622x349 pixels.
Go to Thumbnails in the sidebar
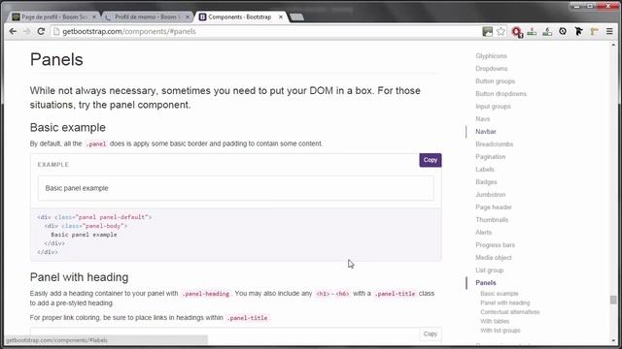coord(492,220)
